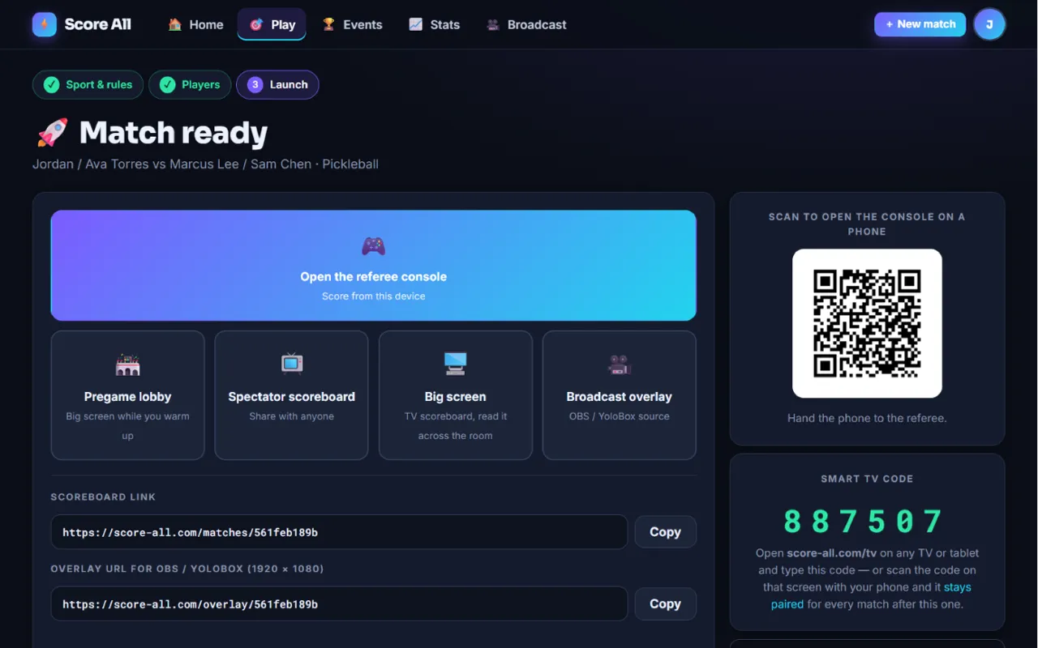Screen dimensions: 1038x648
Task: Return to the Sport & rules step
Action: coord(88,85)
